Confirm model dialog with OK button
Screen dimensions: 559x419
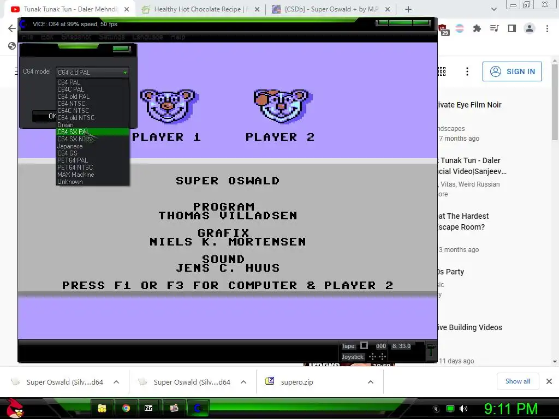tap(45, 116)
